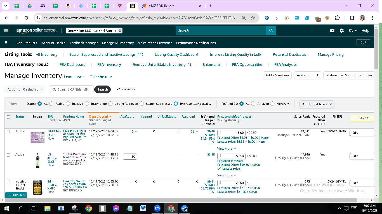Open the Account Health menu item
This screenshot has height=214, width=382.
pos(53,43)
